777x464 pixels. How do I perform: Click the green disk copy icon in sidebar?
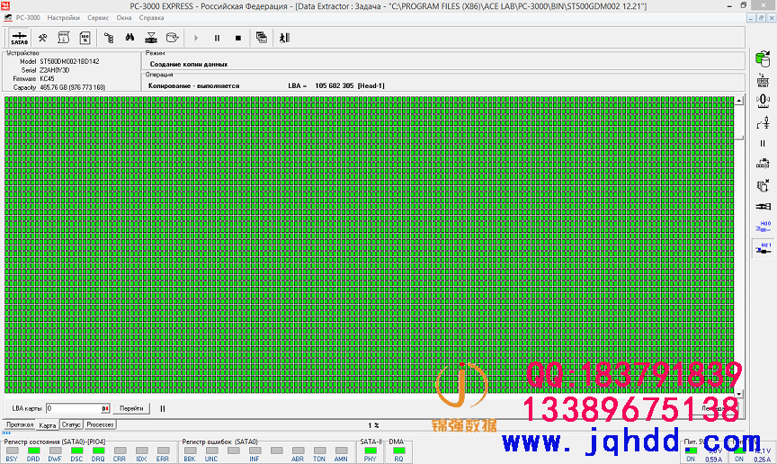click(x=763, y=58)
